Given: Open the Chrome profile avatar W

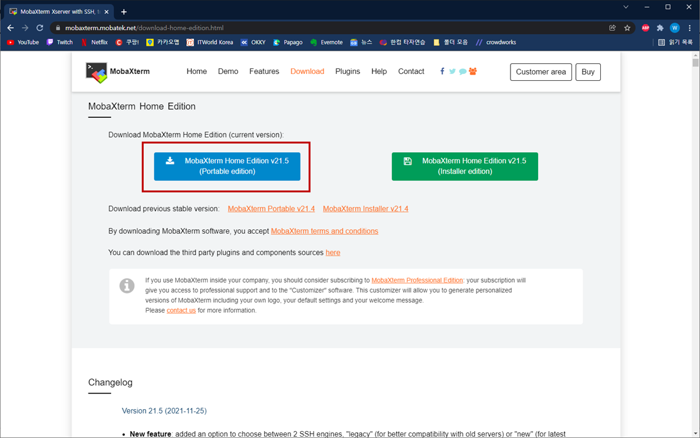Looking at the screenshot, I should [x=674, y=28].
